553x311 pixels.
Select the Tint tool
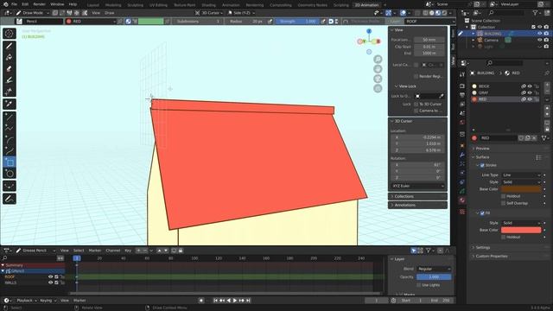pyautogui.click(x=10, y=80)
